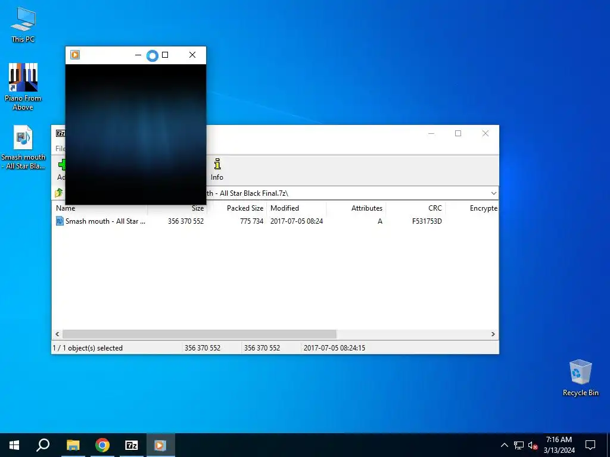This screenshot has height=457, width=610.
Task: Sort by the Modified column header
Action: click(297, 208)
